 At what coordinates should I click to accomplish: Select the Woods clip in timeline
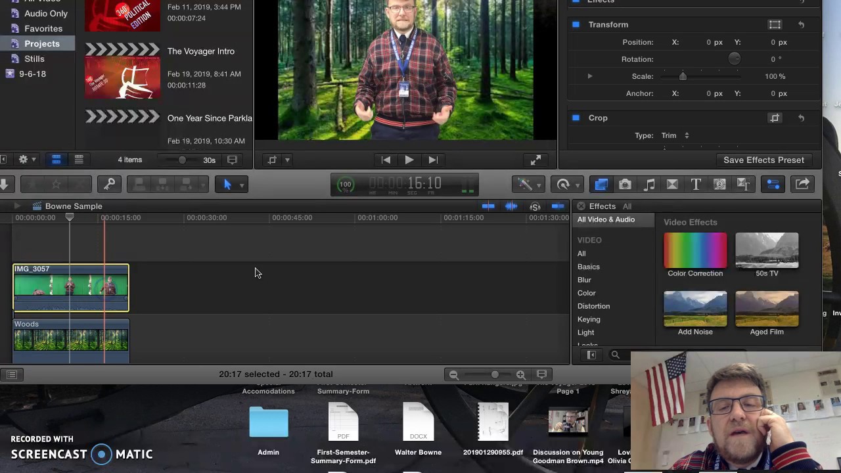pyautogui.click(x=71, y=341)
